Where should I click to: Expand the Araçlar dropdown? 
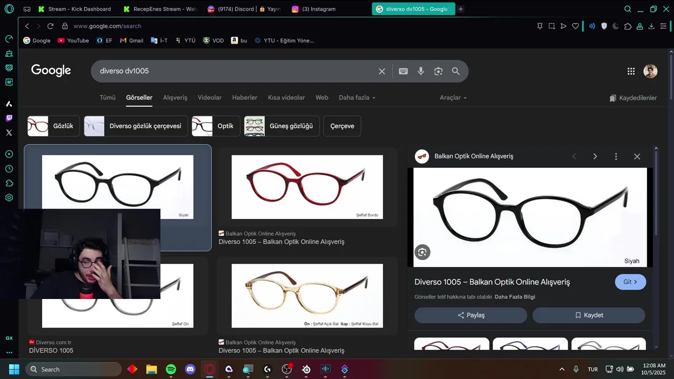coord(453,97)
